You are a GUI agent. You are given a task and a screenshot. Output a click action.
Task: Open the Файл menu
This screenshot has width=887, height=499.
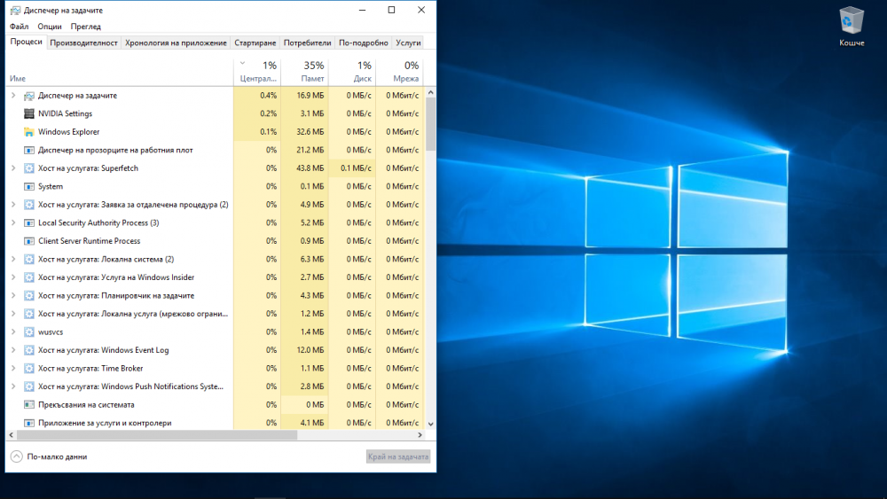point(20,27)
